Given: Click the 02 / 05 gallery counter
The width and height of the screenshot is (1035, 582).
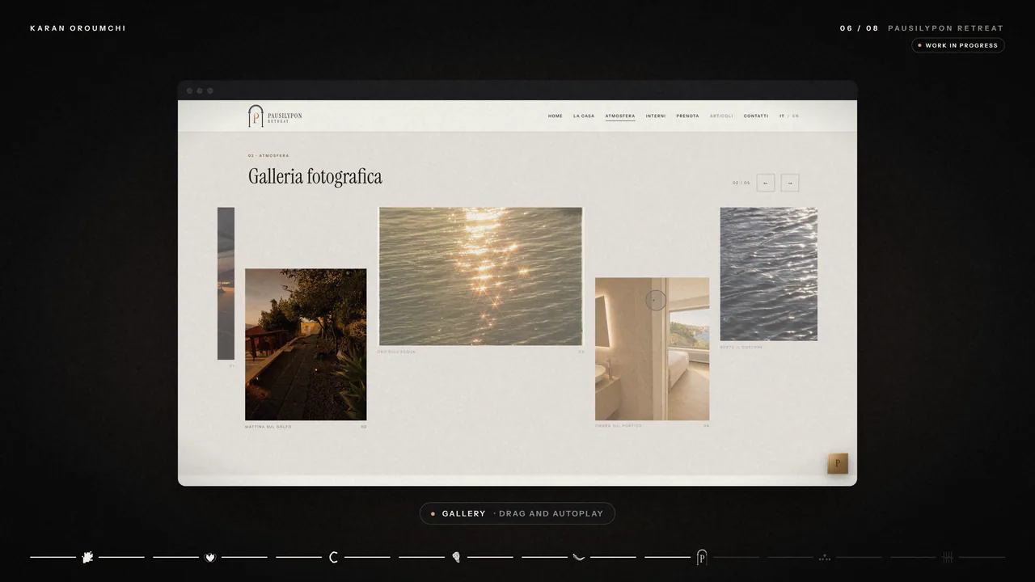Looking at the screenshot, I should click(741, 183).
